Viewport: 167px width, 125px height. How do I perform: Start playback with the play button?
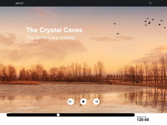(83, 102)
